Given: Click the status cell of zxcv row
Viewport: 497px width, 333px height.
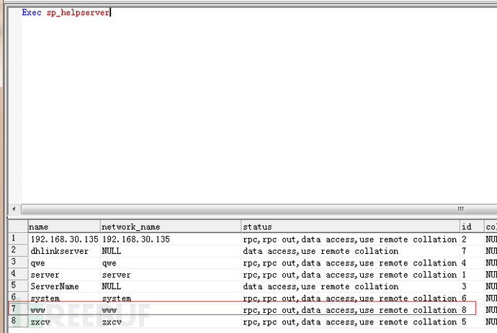Looking at the screenshot, I should click(351, 321).
